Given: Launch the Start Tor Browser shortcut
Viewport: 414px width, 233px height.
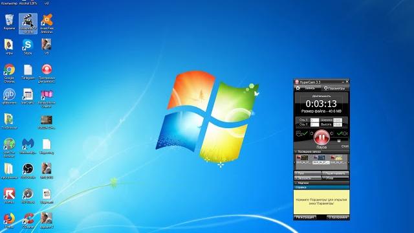Looking at the screenshot, I should [x=9, y=148].
